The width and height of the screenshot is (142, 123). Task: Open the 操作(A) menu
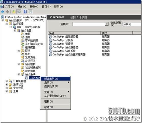22,7
